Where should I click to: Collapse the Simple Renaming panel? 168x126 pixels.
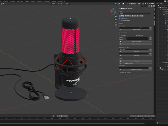120,8
